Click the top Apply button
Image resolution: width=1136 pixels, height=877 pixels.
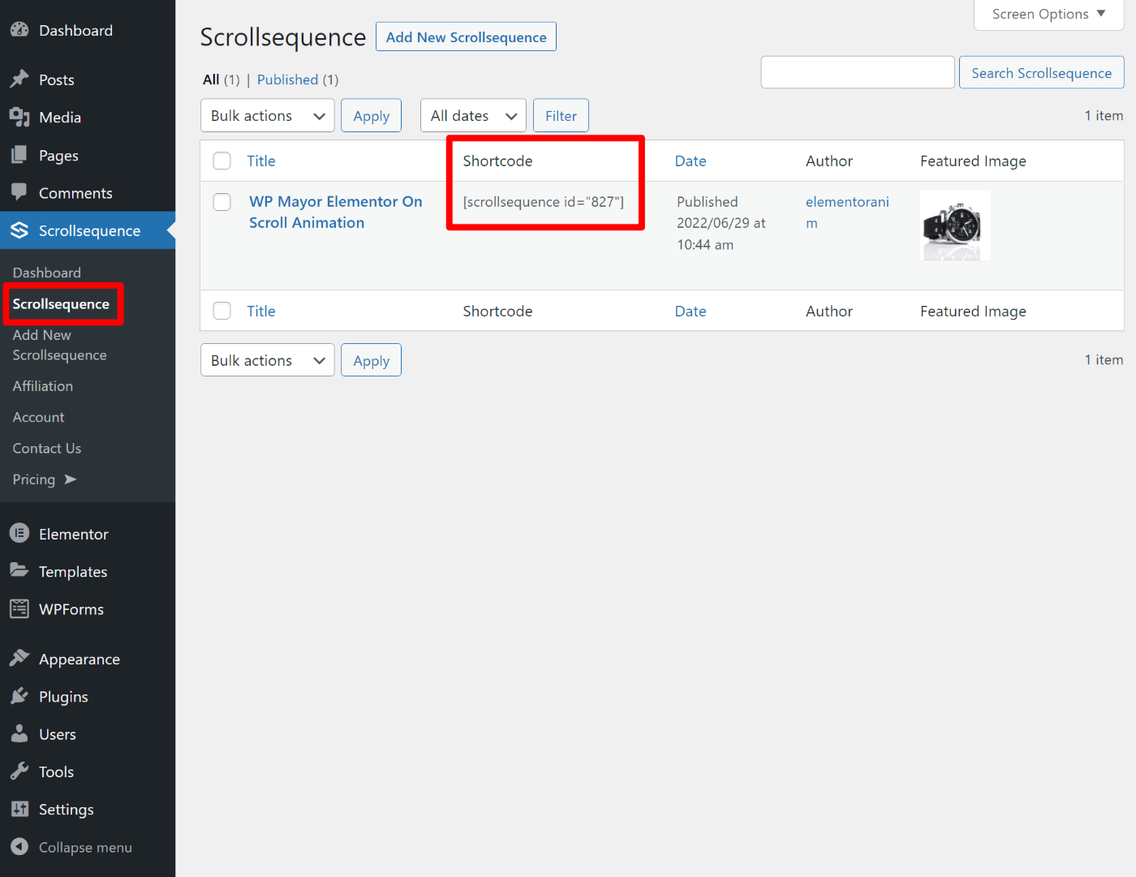(x=371, y=115)
